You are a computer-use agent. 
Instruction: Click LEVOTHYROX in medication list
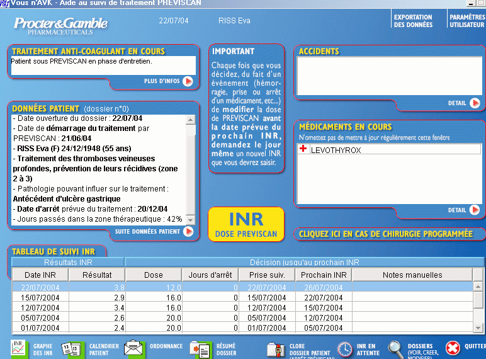pos(336,151)
